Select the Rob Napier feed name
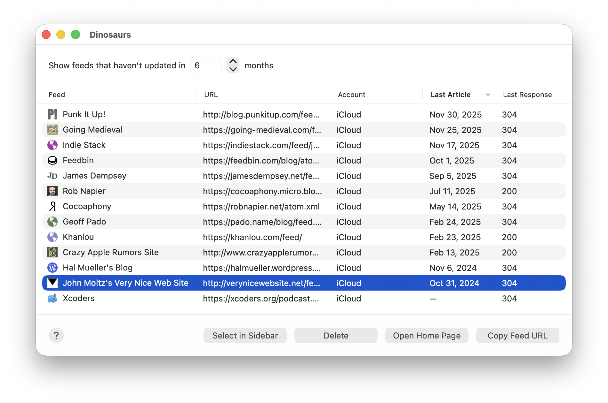 coord(84,191)
